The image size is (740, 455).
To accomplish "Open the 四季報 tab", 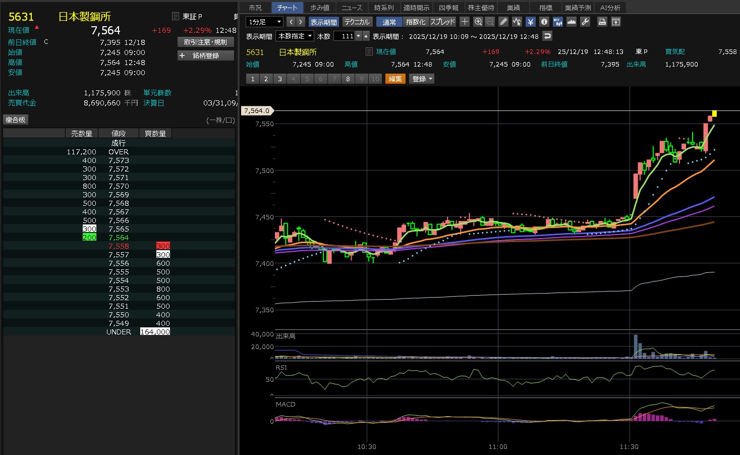I will [x=448, y=8].
